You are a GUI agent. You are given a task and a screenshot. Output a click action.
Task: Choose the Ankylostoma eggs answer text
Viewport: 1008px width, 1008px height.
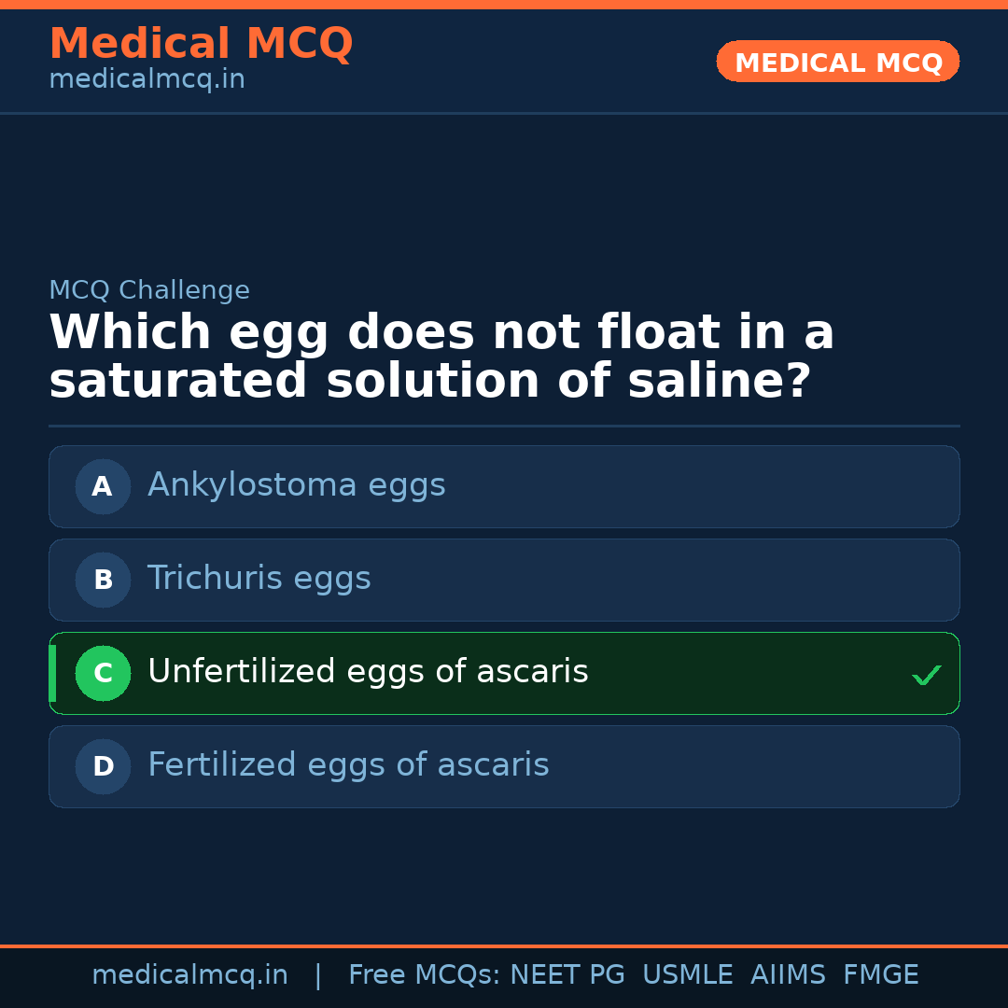coord(296,485)
